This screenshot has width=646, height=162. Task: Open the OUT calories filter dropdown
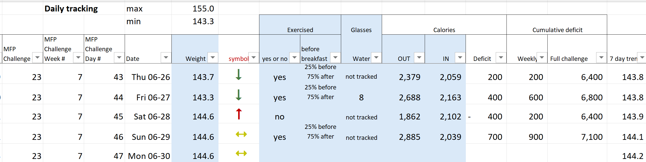(x=419, y=58)
